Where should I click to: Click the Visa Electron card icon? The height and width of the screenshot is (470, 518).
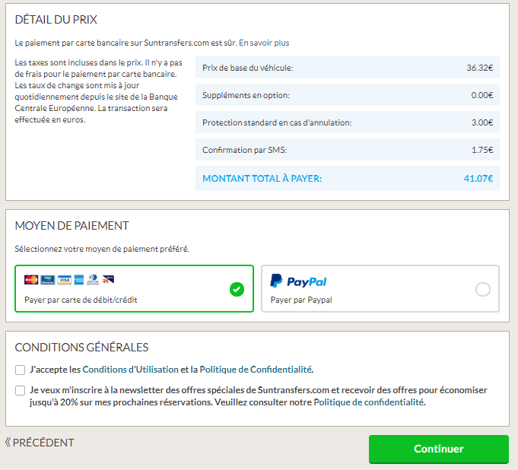[x=48, y=280]
